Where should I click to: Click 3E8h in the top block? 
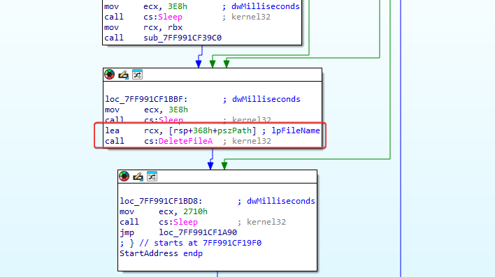pyautogui.click(x=178, y=6)
